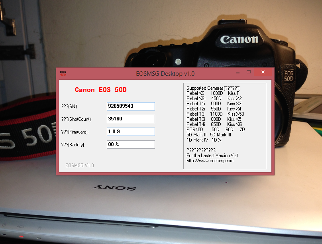Viewport: 322px width, 244px height.
Task: Click the EOSMSG Desktop v1.0 title text
Action: coord(165,73)
